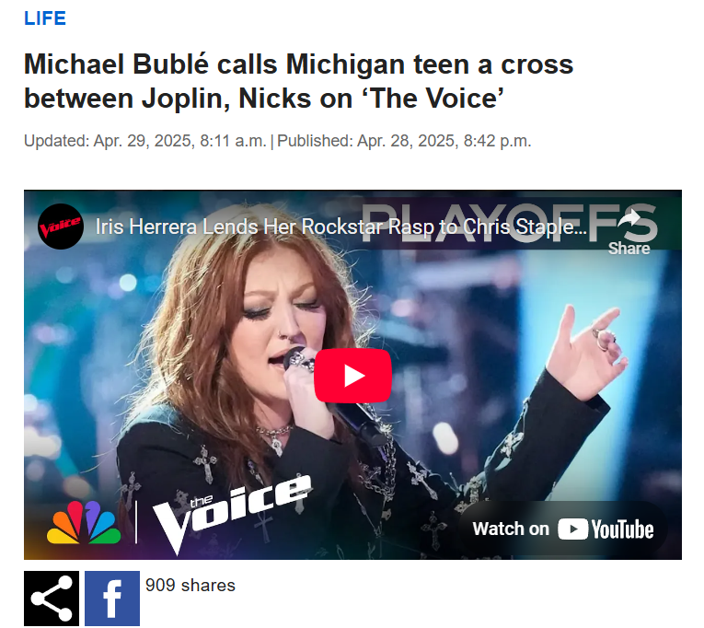Click the Updated Apr. 29 timestamp

145,141
